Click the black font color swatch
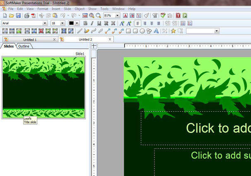This screenshot has height=176, width=251. (x=72, y=23)
